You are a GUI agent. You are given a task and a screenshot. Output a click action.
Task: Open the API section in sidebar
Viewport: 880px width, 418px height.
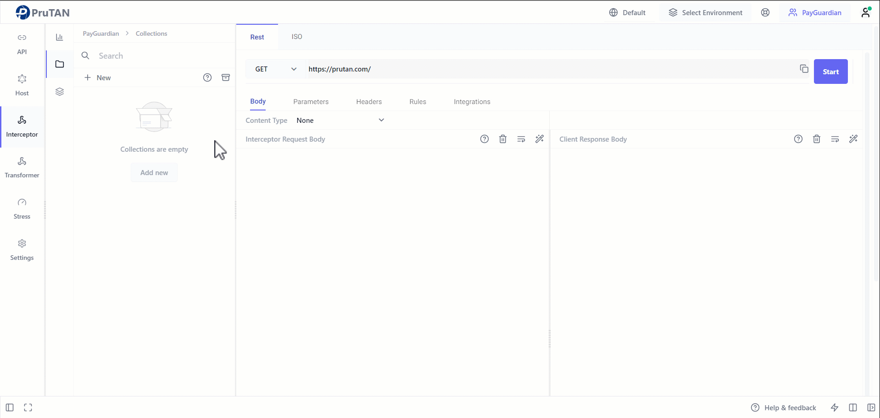(x=22, y=44)
